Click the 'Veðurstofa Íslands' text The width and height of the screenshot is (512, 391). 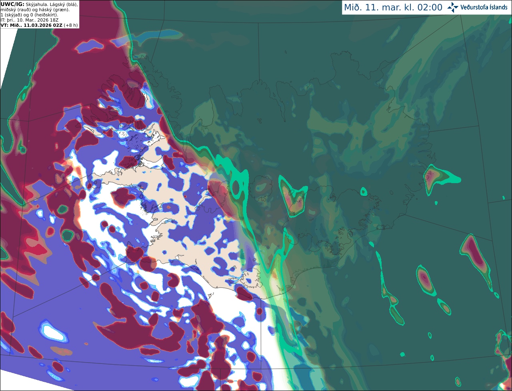[484, 7]
